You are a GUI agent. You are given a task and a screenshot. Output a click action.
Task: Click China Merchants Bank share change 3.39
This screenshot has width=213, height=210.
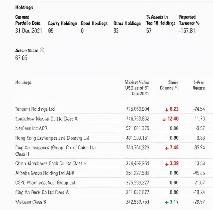174,163
